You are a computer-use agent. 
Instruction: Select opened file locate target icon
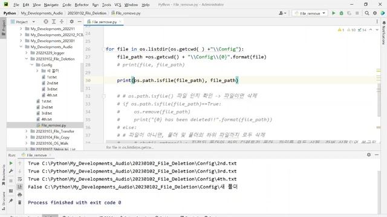point(46,22)
